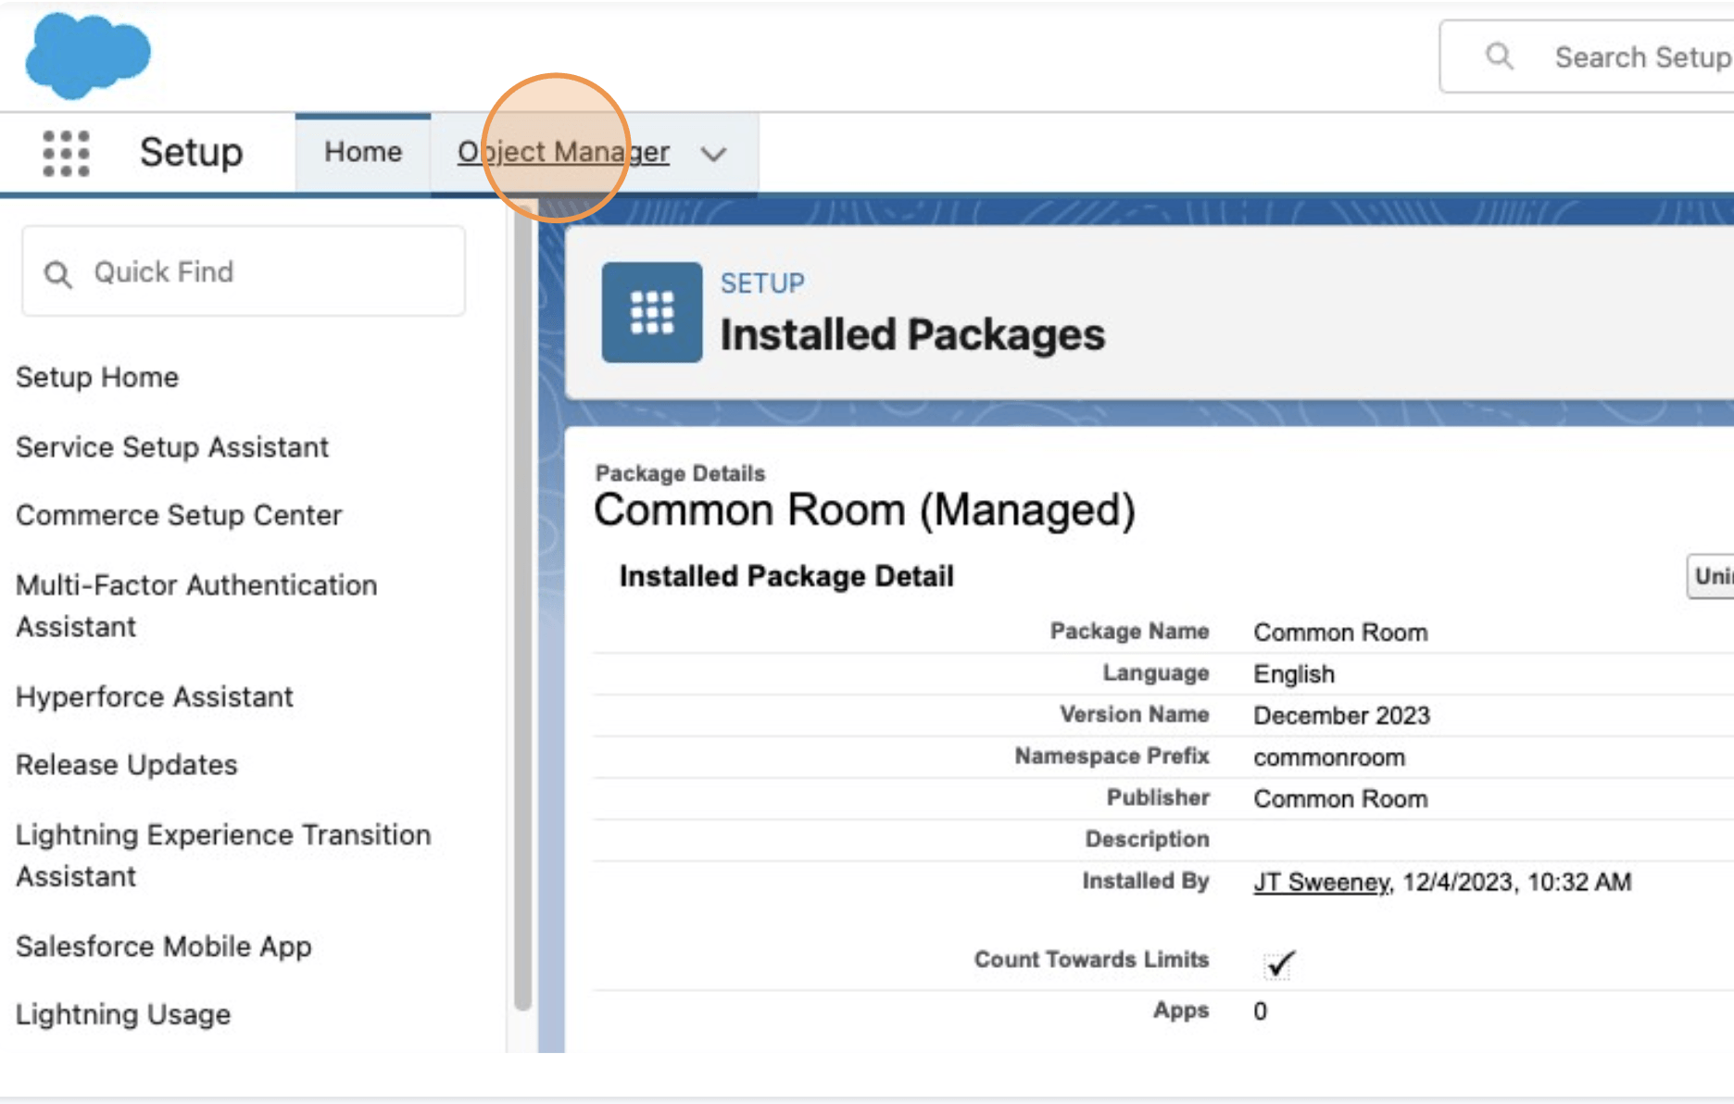Screen dimensions: 1734x1104
Task: Open Multi-Factor Authentication Assistant
Action: (x=196, y=606)
